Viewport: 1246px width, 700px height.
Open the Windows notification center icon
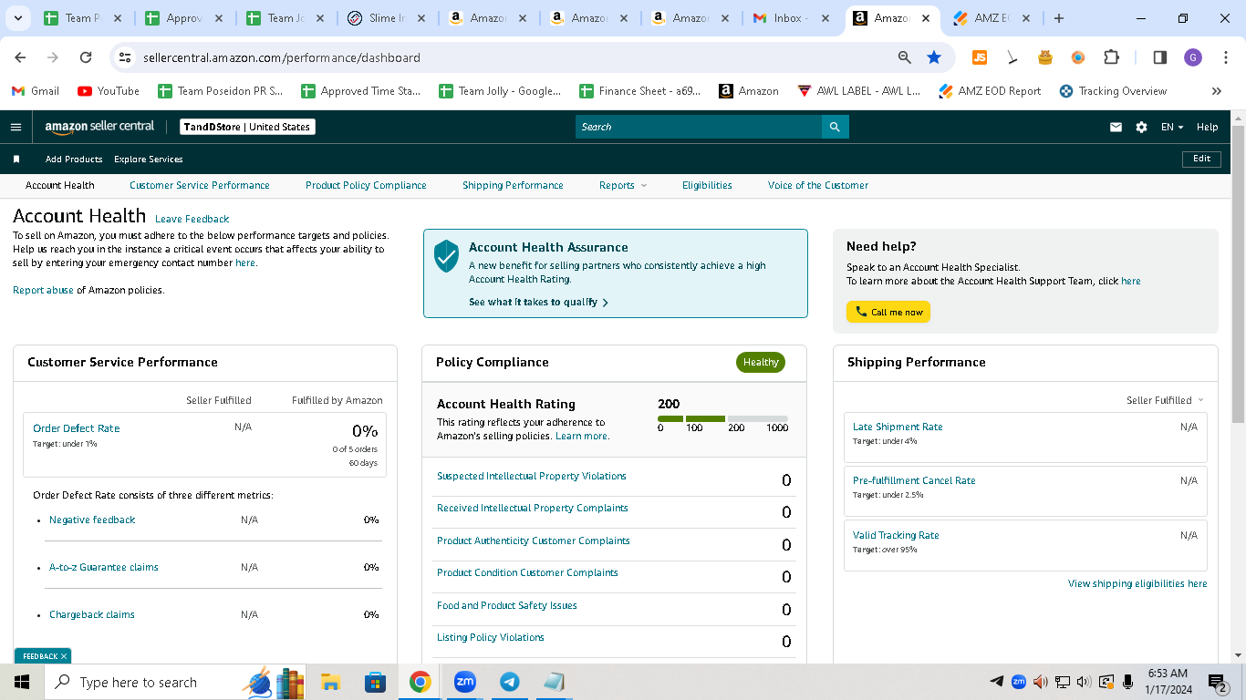point(1218,682)
